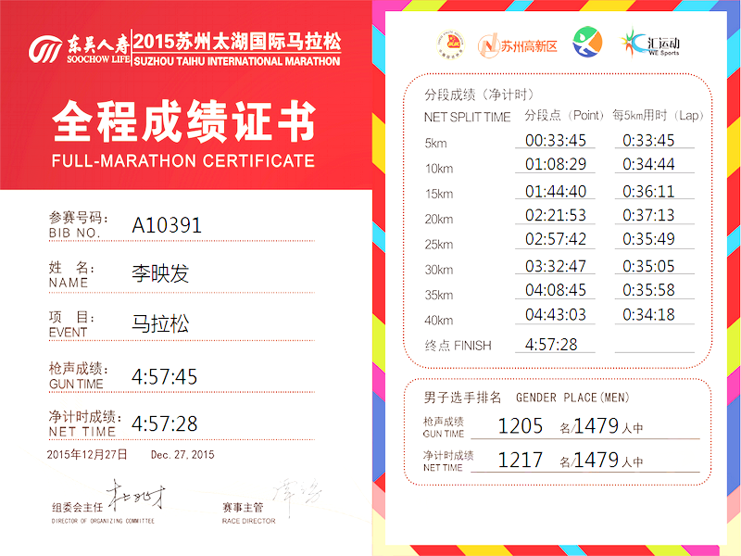The image size is (741, 556).
Task: Click the 终点 FINISH row label
Action: (458, 346)
